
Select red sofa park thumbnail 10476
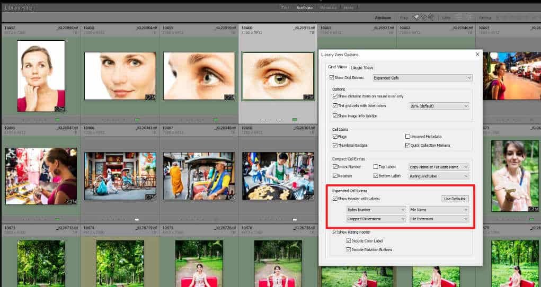click(x=278, y=264)
